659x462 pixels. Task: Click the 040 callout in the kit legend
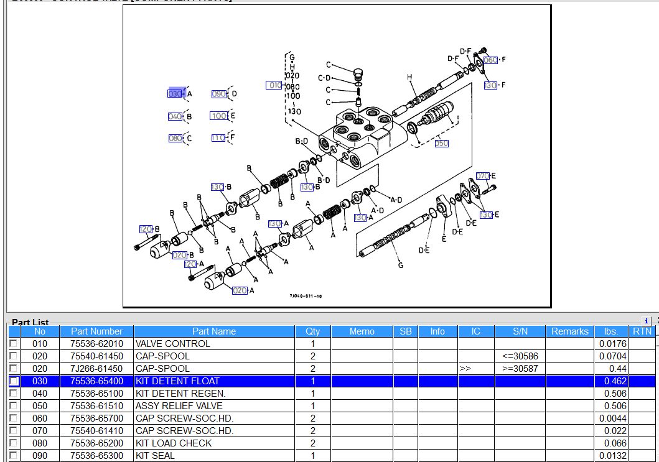point(175,116)
